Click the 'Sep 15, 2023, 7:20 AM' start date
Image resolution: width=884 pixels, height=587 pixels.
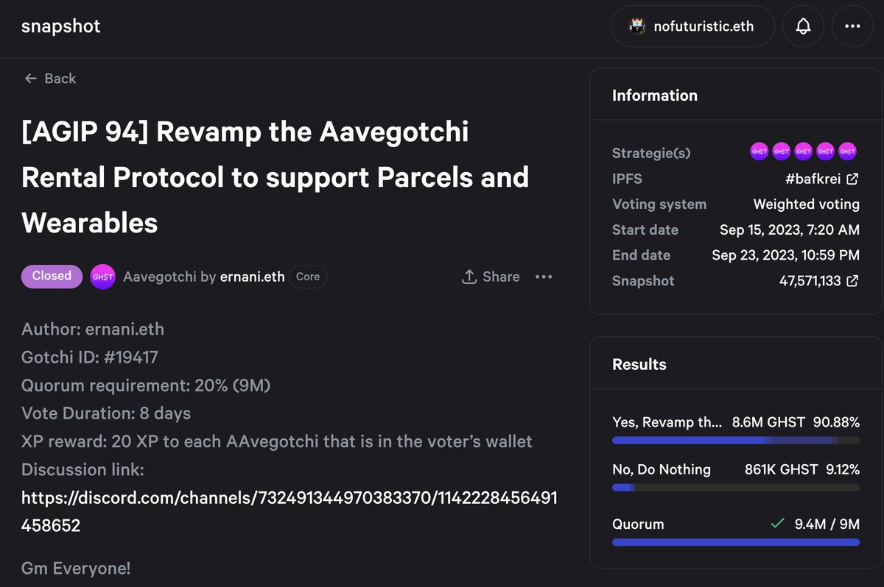pos(790,230)
